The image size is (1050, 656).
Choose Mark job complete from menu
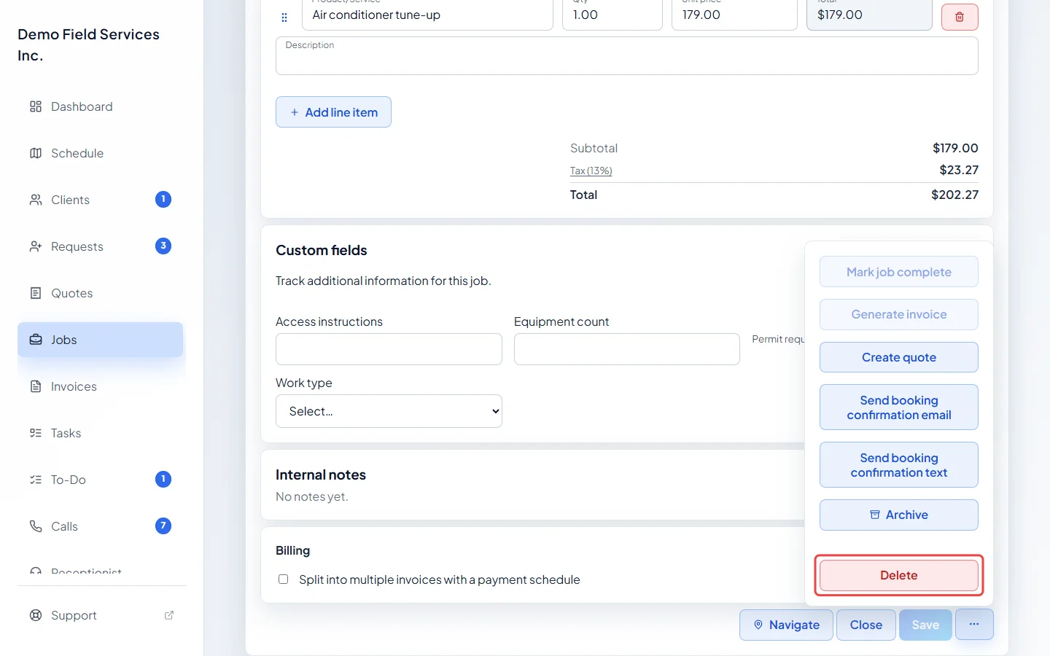click(x=899, y=272)
